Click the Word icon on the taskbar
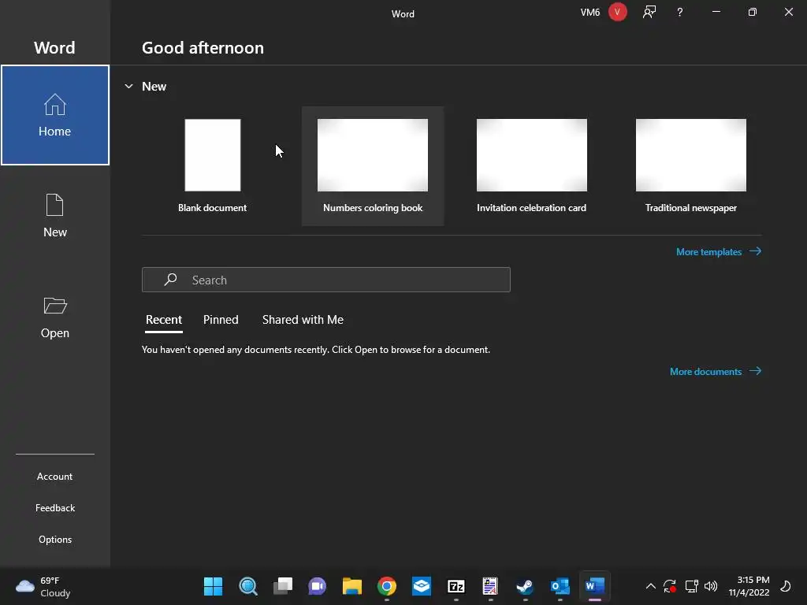Viewport: 807px width, 605px height. [x=594, y=586]
